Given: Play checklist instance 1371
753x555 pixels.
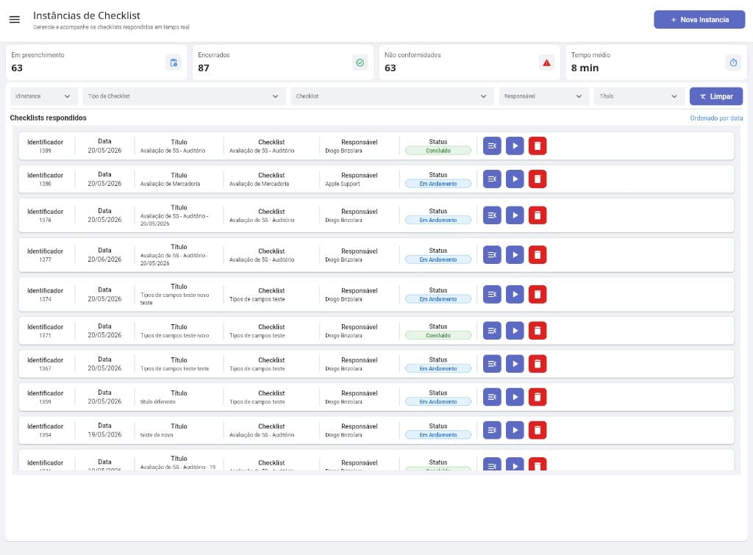Looking at the screenshot, I should 515,331.
